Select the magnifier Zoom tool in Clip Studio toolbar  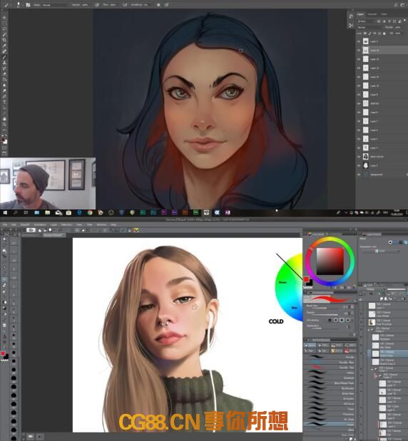click(4, 251)
